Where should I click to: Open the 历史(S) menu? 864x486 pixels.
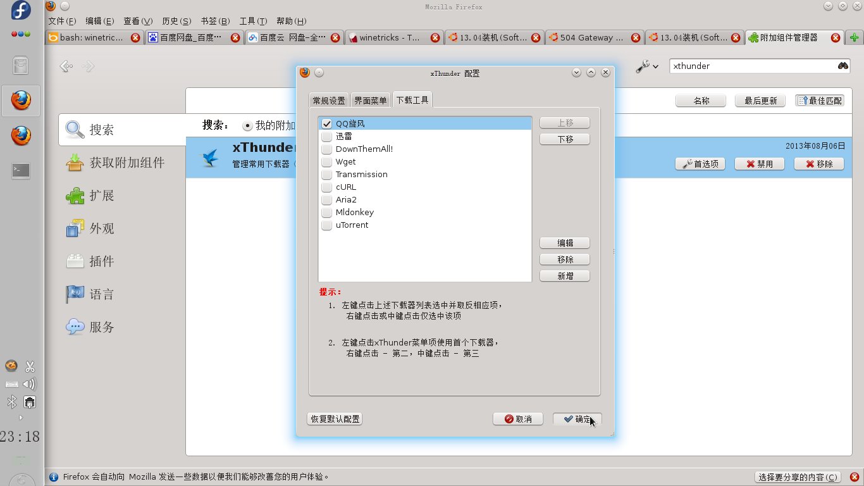176,21
